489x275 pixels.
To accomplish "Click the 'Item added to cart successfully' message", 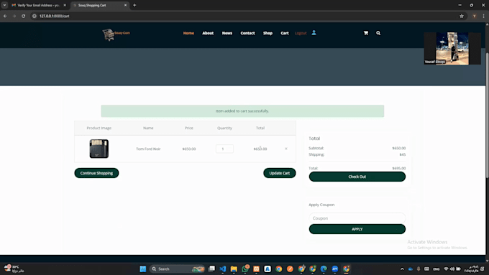I will pyautogui.click(x=242, y=111).
